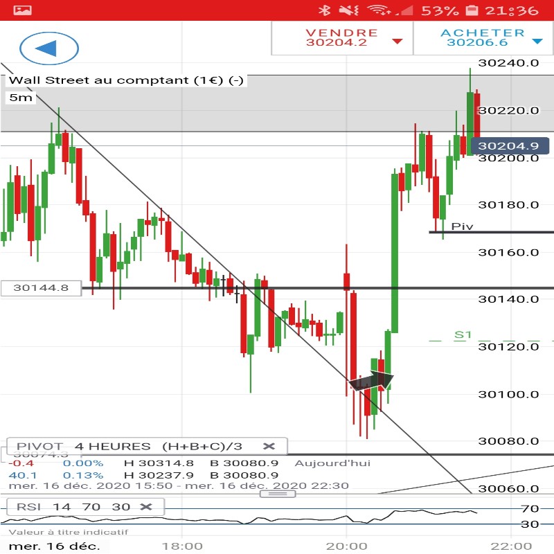Tap the blue back arrow button
The image size is (554, 554).
[48, 48]
